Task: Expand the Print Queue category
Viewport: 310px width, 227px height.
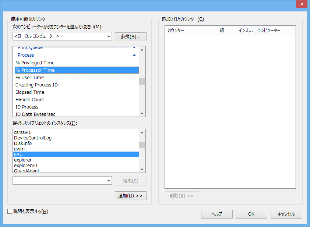Action: pos(134,48)
